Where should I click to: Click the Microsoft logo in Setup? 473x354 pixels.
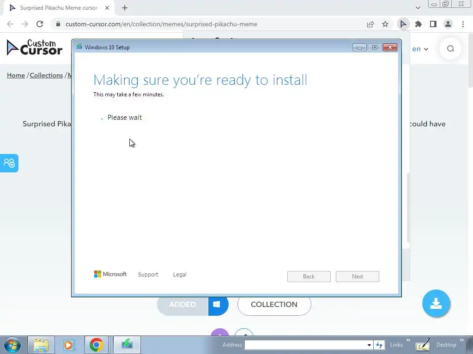(110, 274)
